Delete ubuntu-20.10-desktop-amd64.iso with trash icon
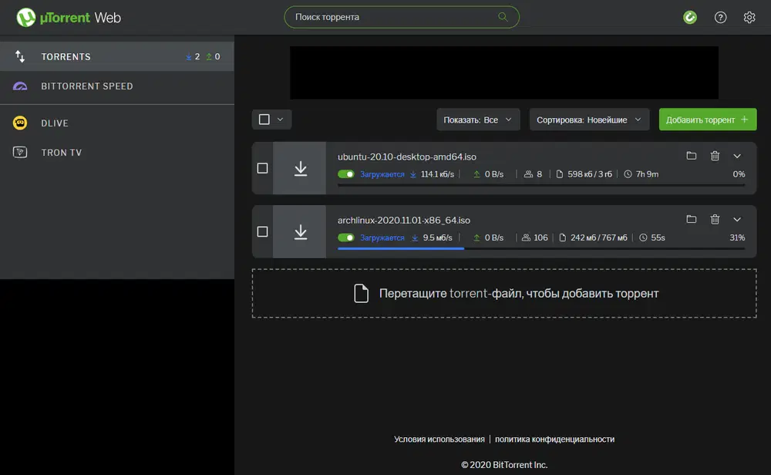 tap(715, 156)
